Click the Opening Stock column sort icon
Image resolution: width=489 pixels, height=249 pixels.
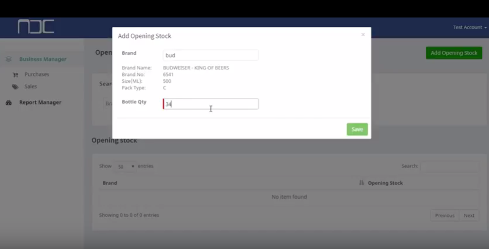click(x=362, y=183)
